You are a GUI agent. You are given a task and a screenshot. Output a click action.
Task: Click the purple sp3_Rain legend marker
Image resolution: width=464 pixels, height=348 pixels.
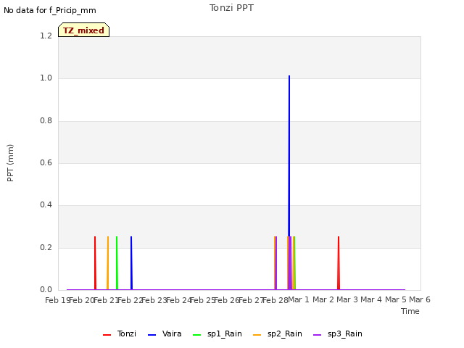(x=318, y=335)
